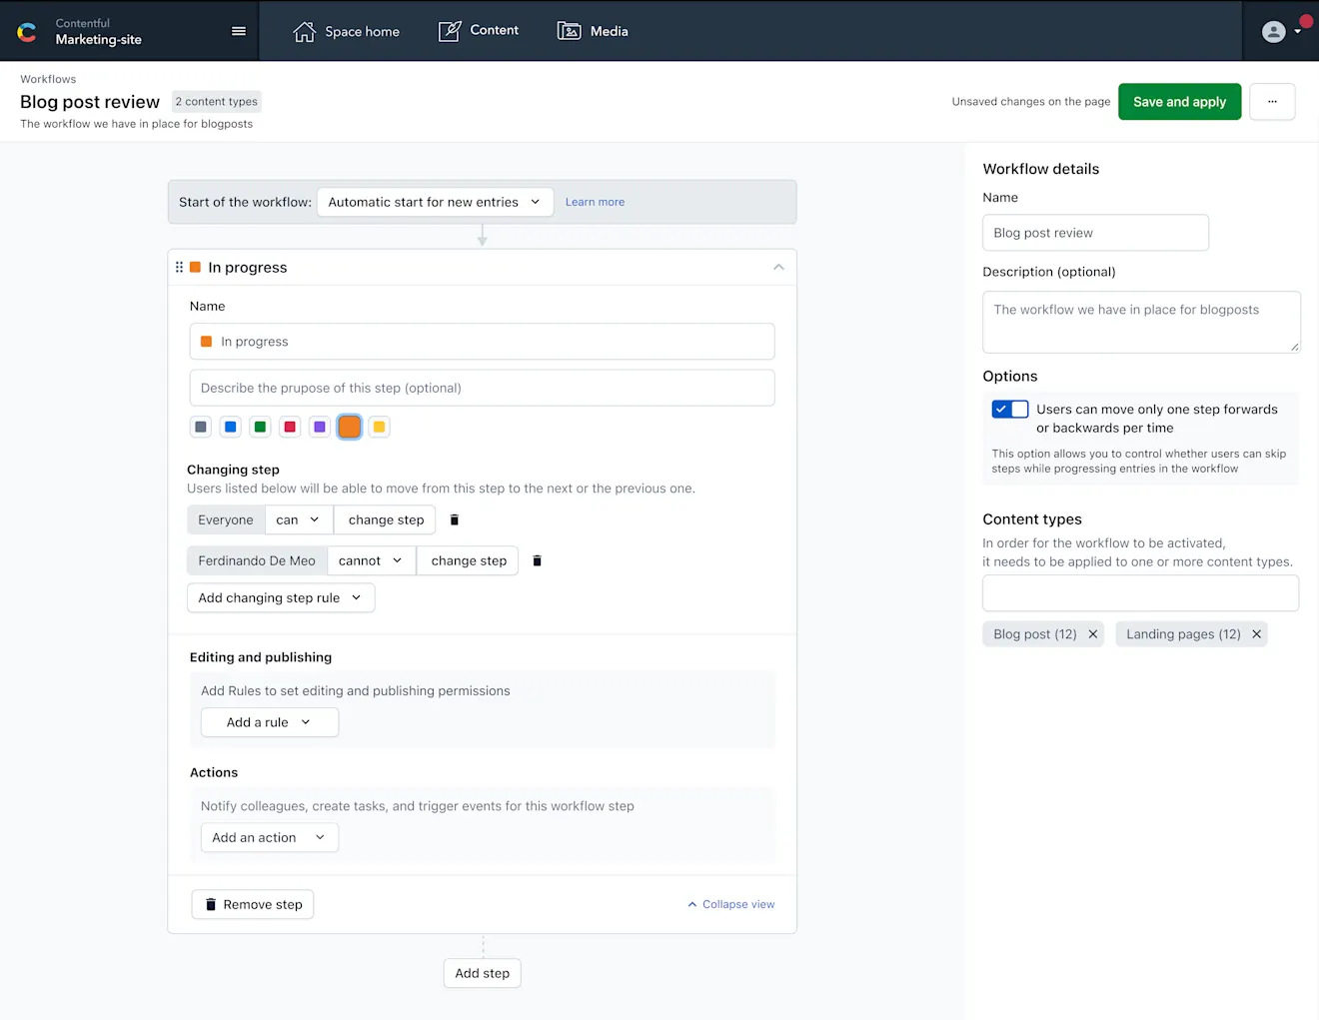1319x1020 pixels.
Task: Grab the In progress step drag handle
Action: tap(179, 268)
